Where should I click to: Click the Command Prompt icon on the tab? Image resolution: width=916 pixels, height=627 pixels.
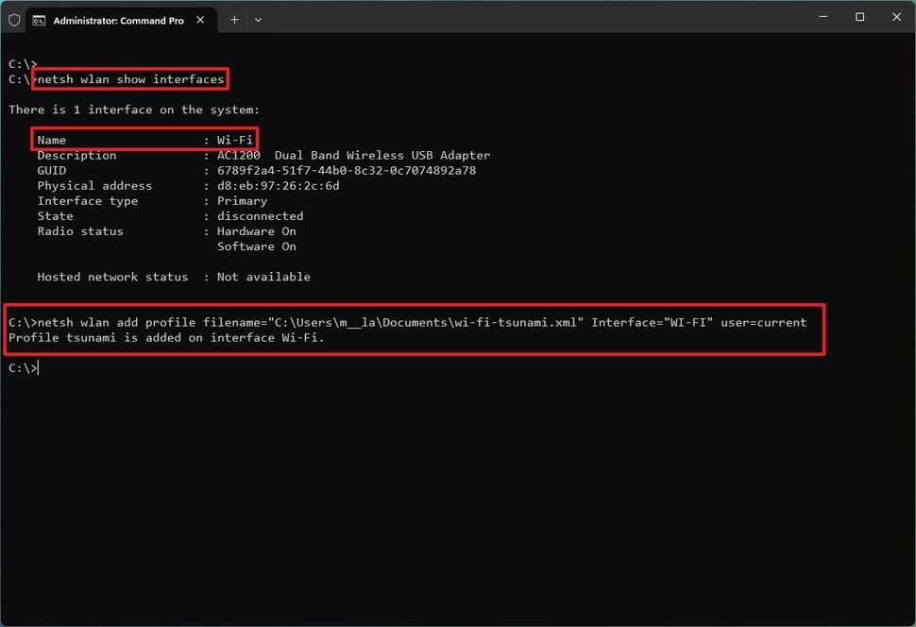pos(39,19)
